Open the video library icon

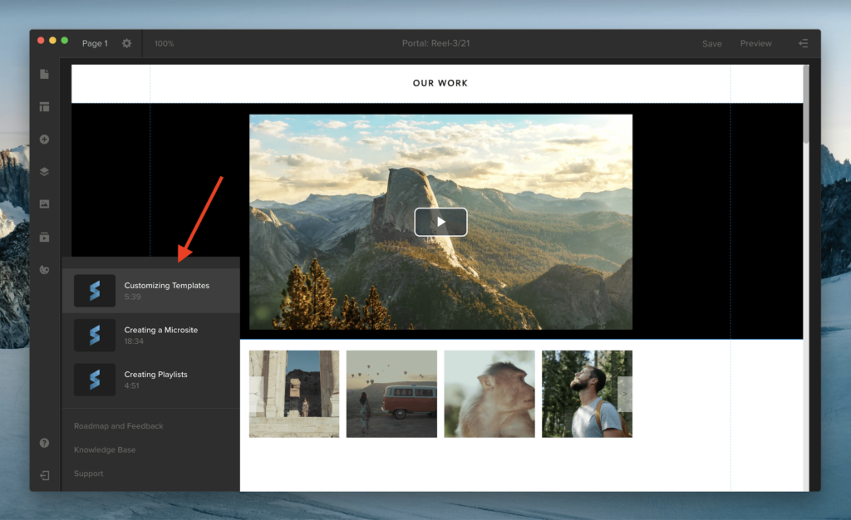(44, 237)
